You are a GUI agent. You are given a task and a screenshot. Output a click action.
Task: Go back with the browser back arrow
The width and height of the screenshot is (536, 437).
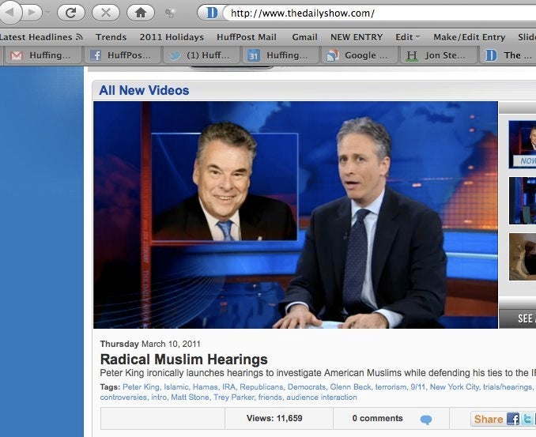[9, 13]
